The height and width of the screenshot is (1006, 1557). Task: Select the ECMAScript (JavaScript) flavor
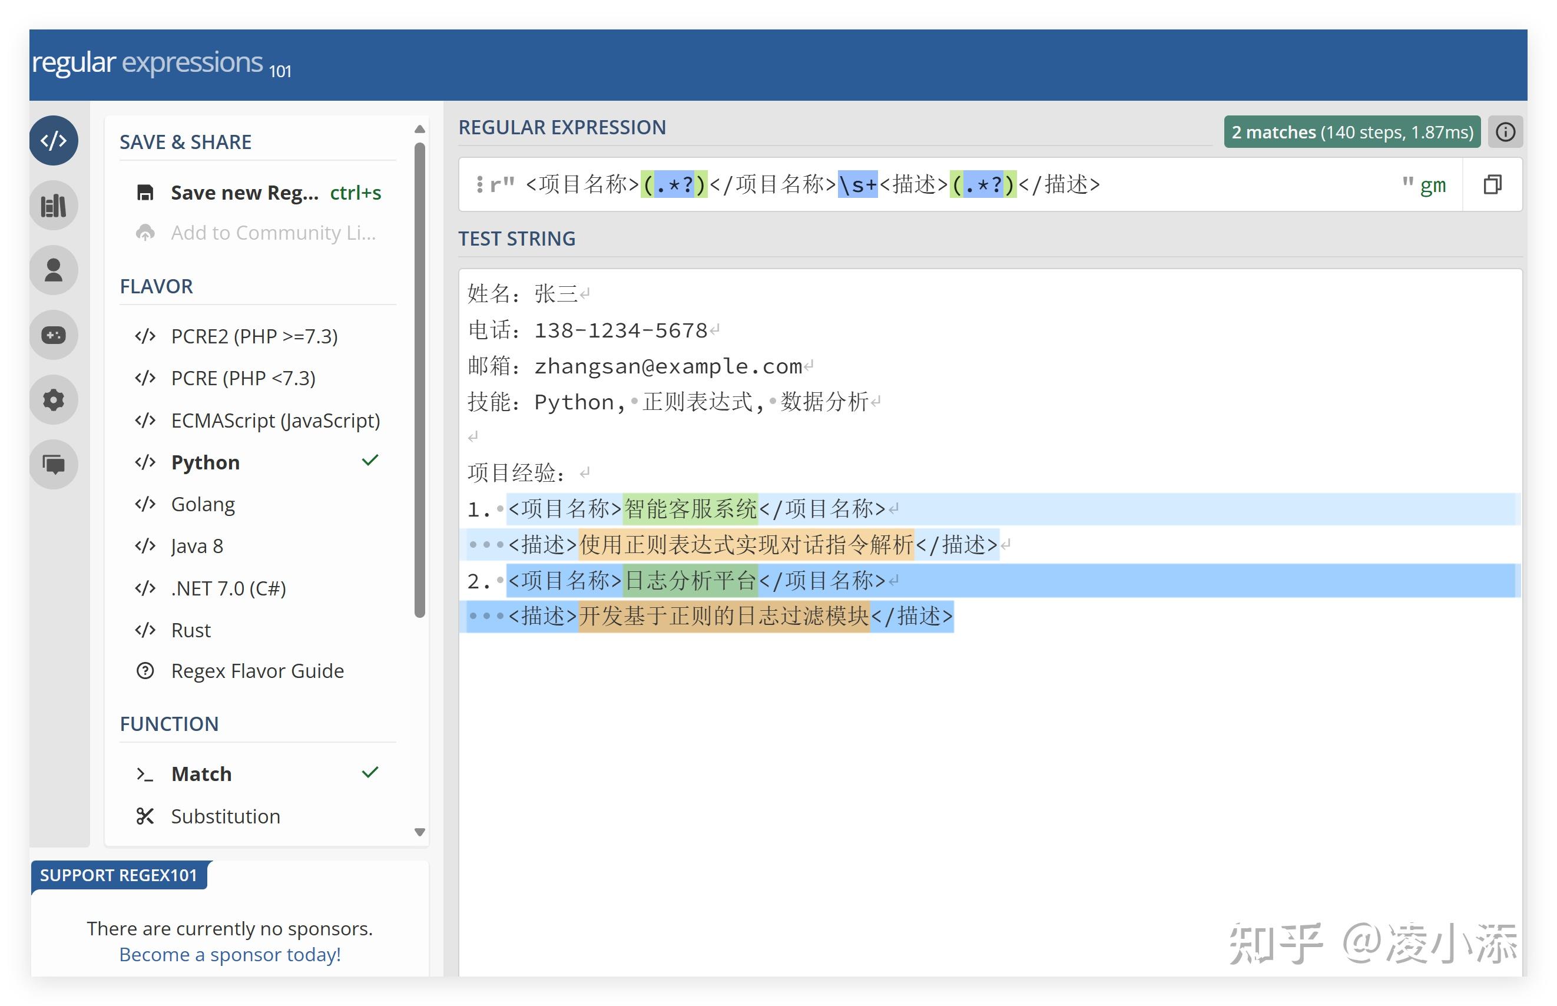(x=275, y=420)
